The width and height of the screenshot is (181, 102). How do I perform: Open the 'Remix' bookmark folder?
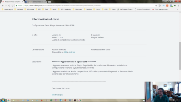[x=53, y=9]
